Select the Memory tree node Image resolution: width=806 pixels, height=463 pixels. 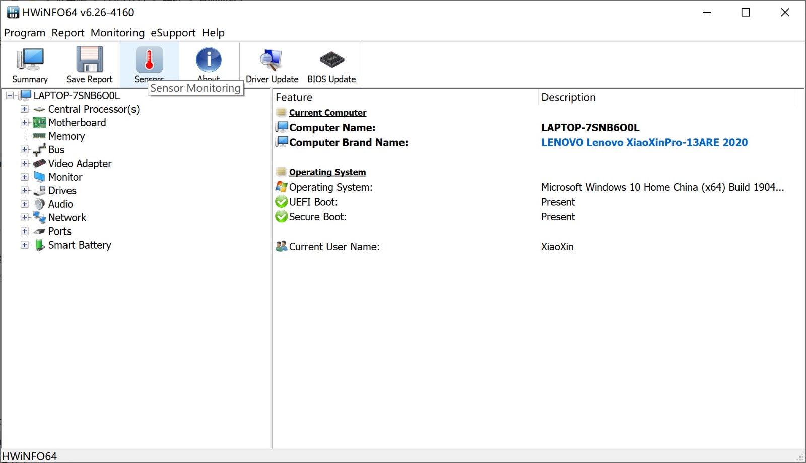66,136
